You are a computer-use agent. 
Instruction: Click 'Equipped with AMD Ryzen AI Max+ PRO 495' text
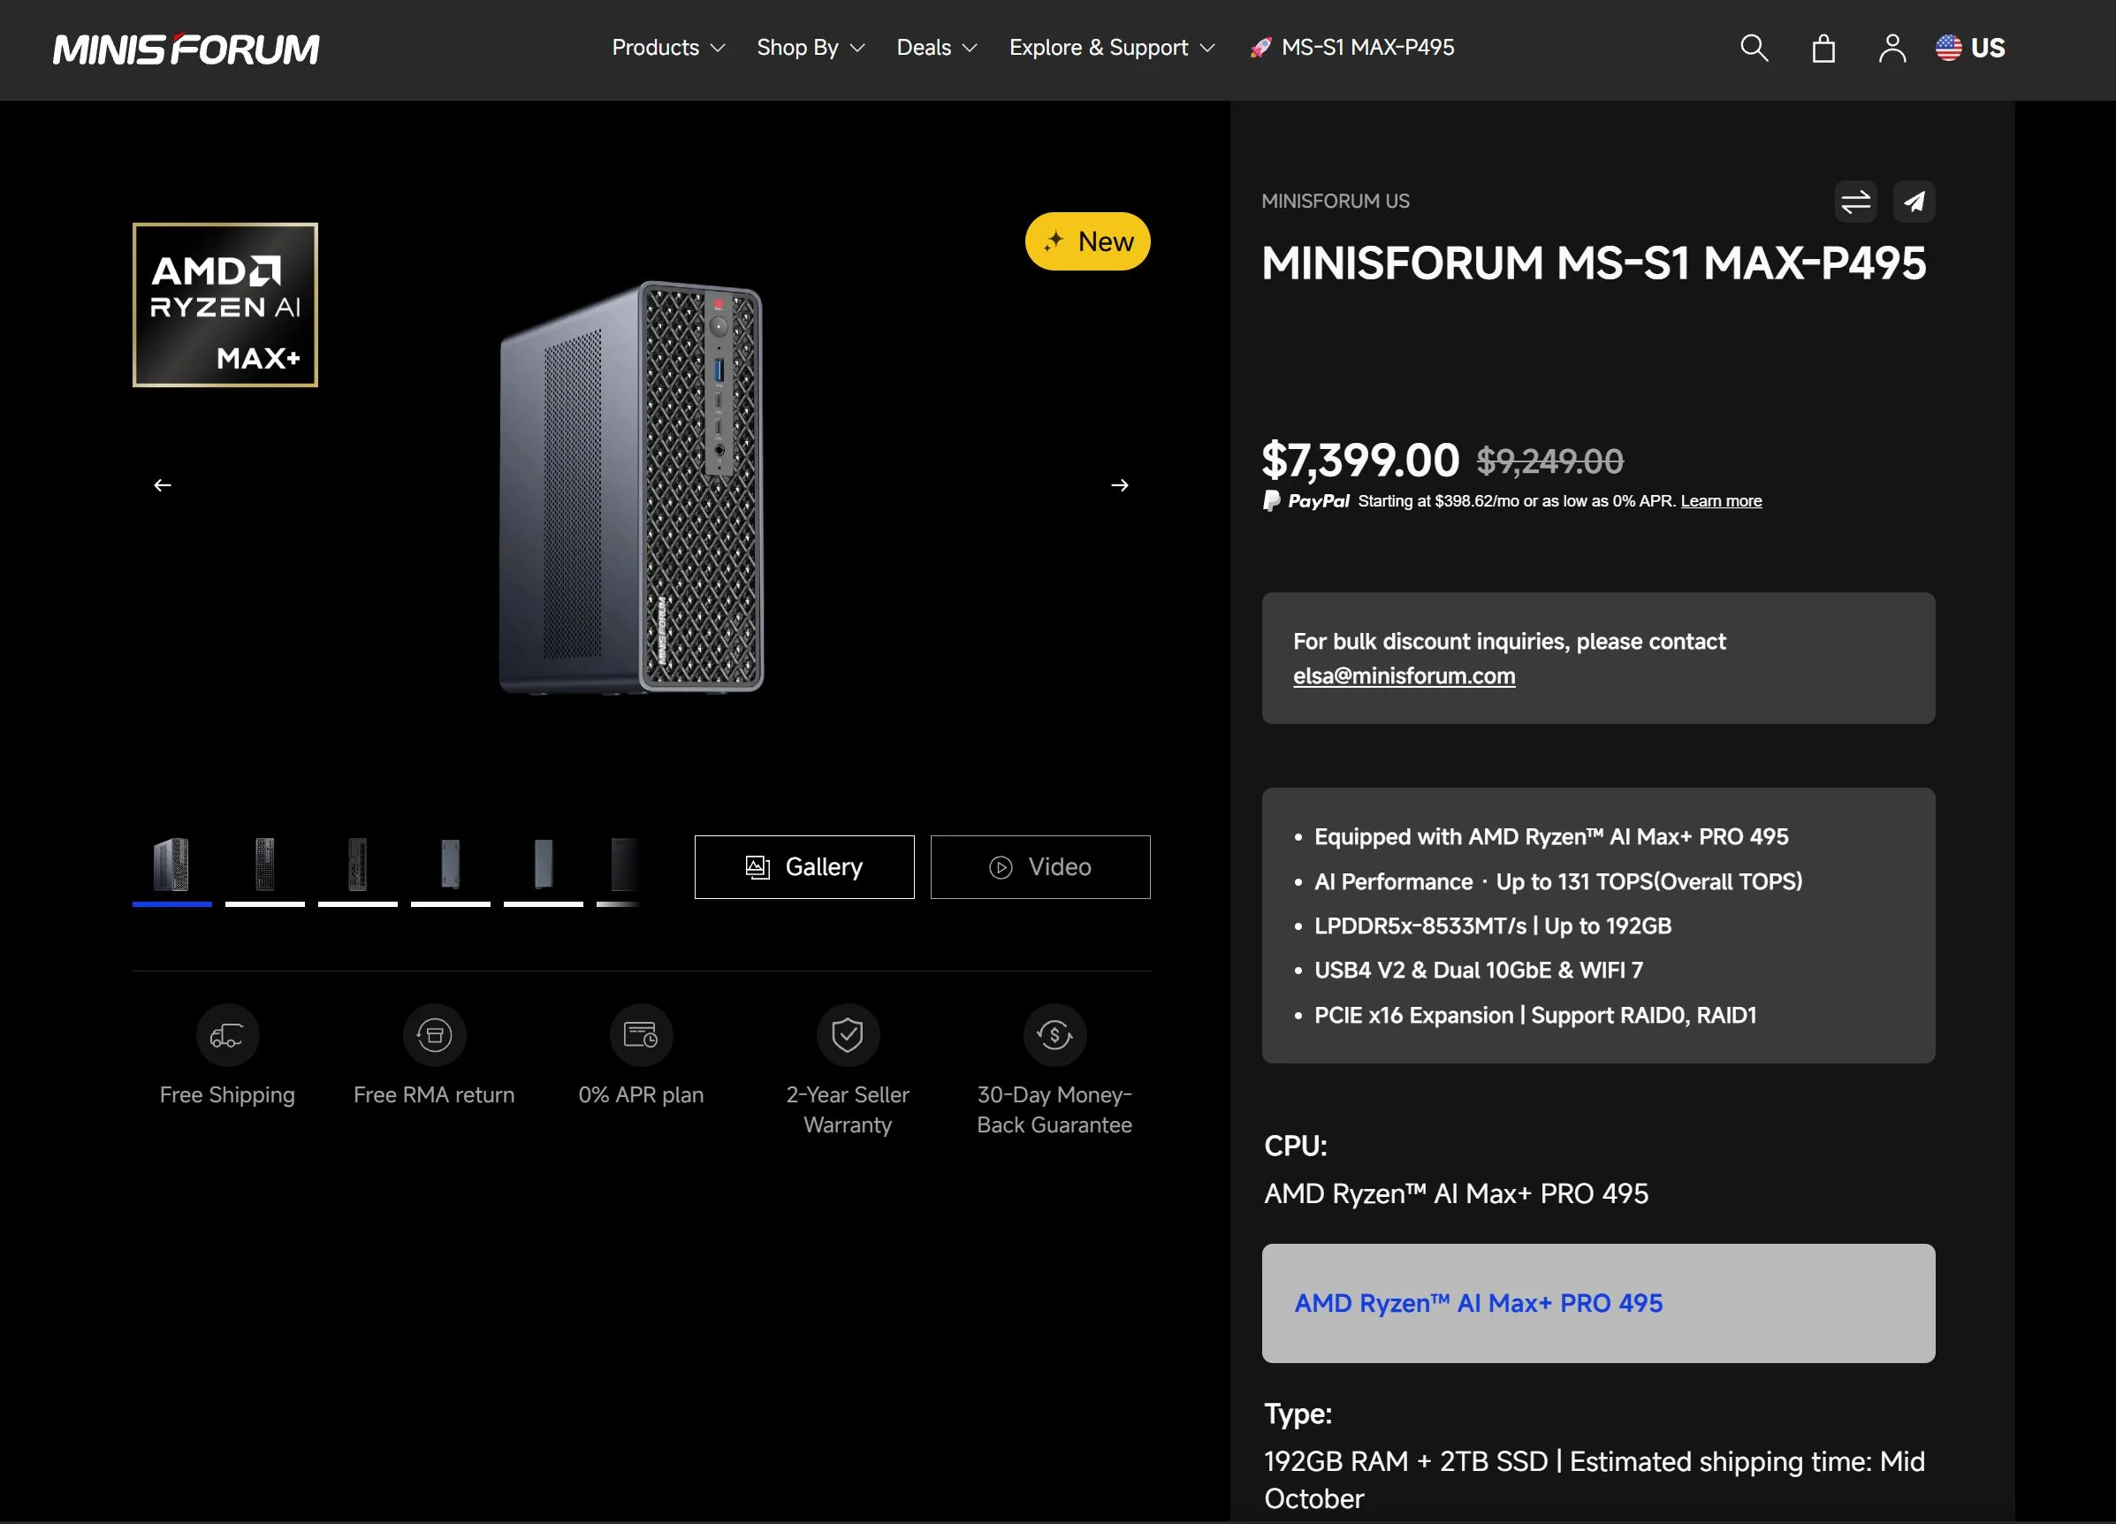click(x=1551, y=836)
